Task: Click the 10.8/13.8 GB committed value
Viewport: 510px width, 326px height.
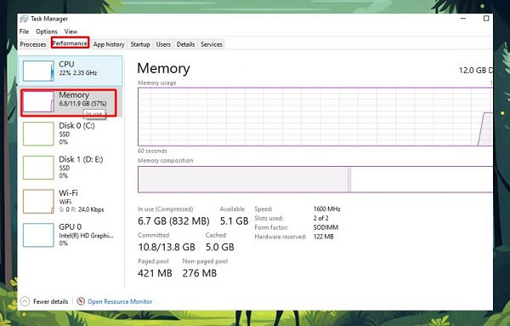Action: coord(167,247)
